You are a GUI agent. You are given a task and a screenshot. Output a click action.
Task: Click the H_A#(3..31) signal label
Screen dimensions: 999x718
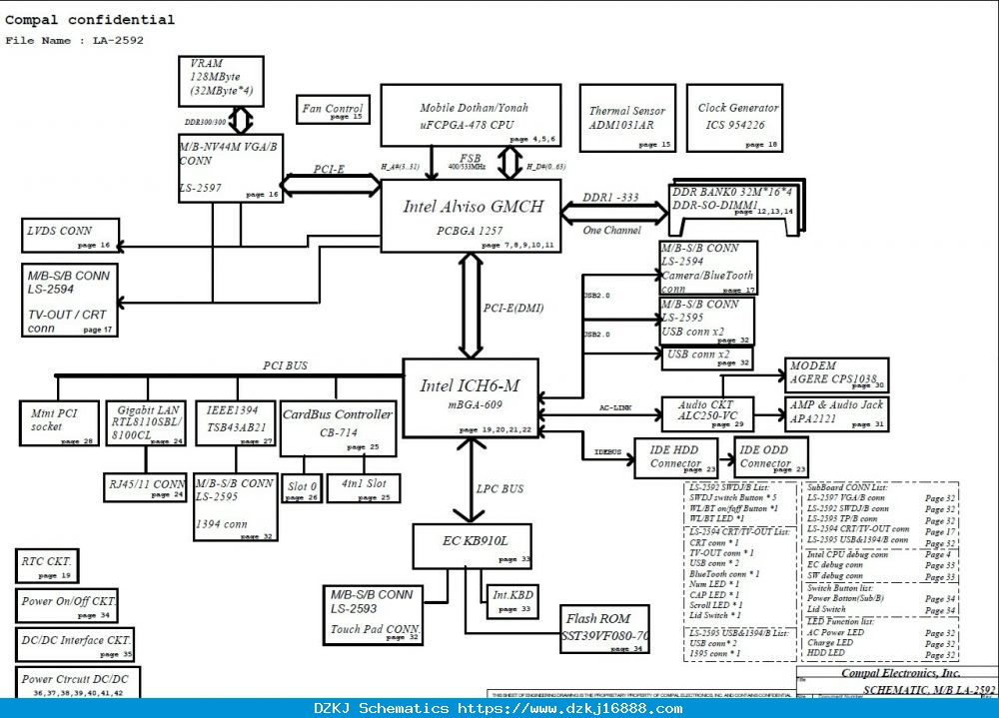401,167
